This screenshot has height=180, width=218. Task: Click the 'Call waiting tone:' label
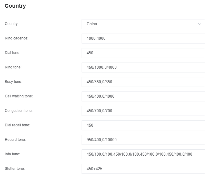pyautogui.click(x=19, y=96)
